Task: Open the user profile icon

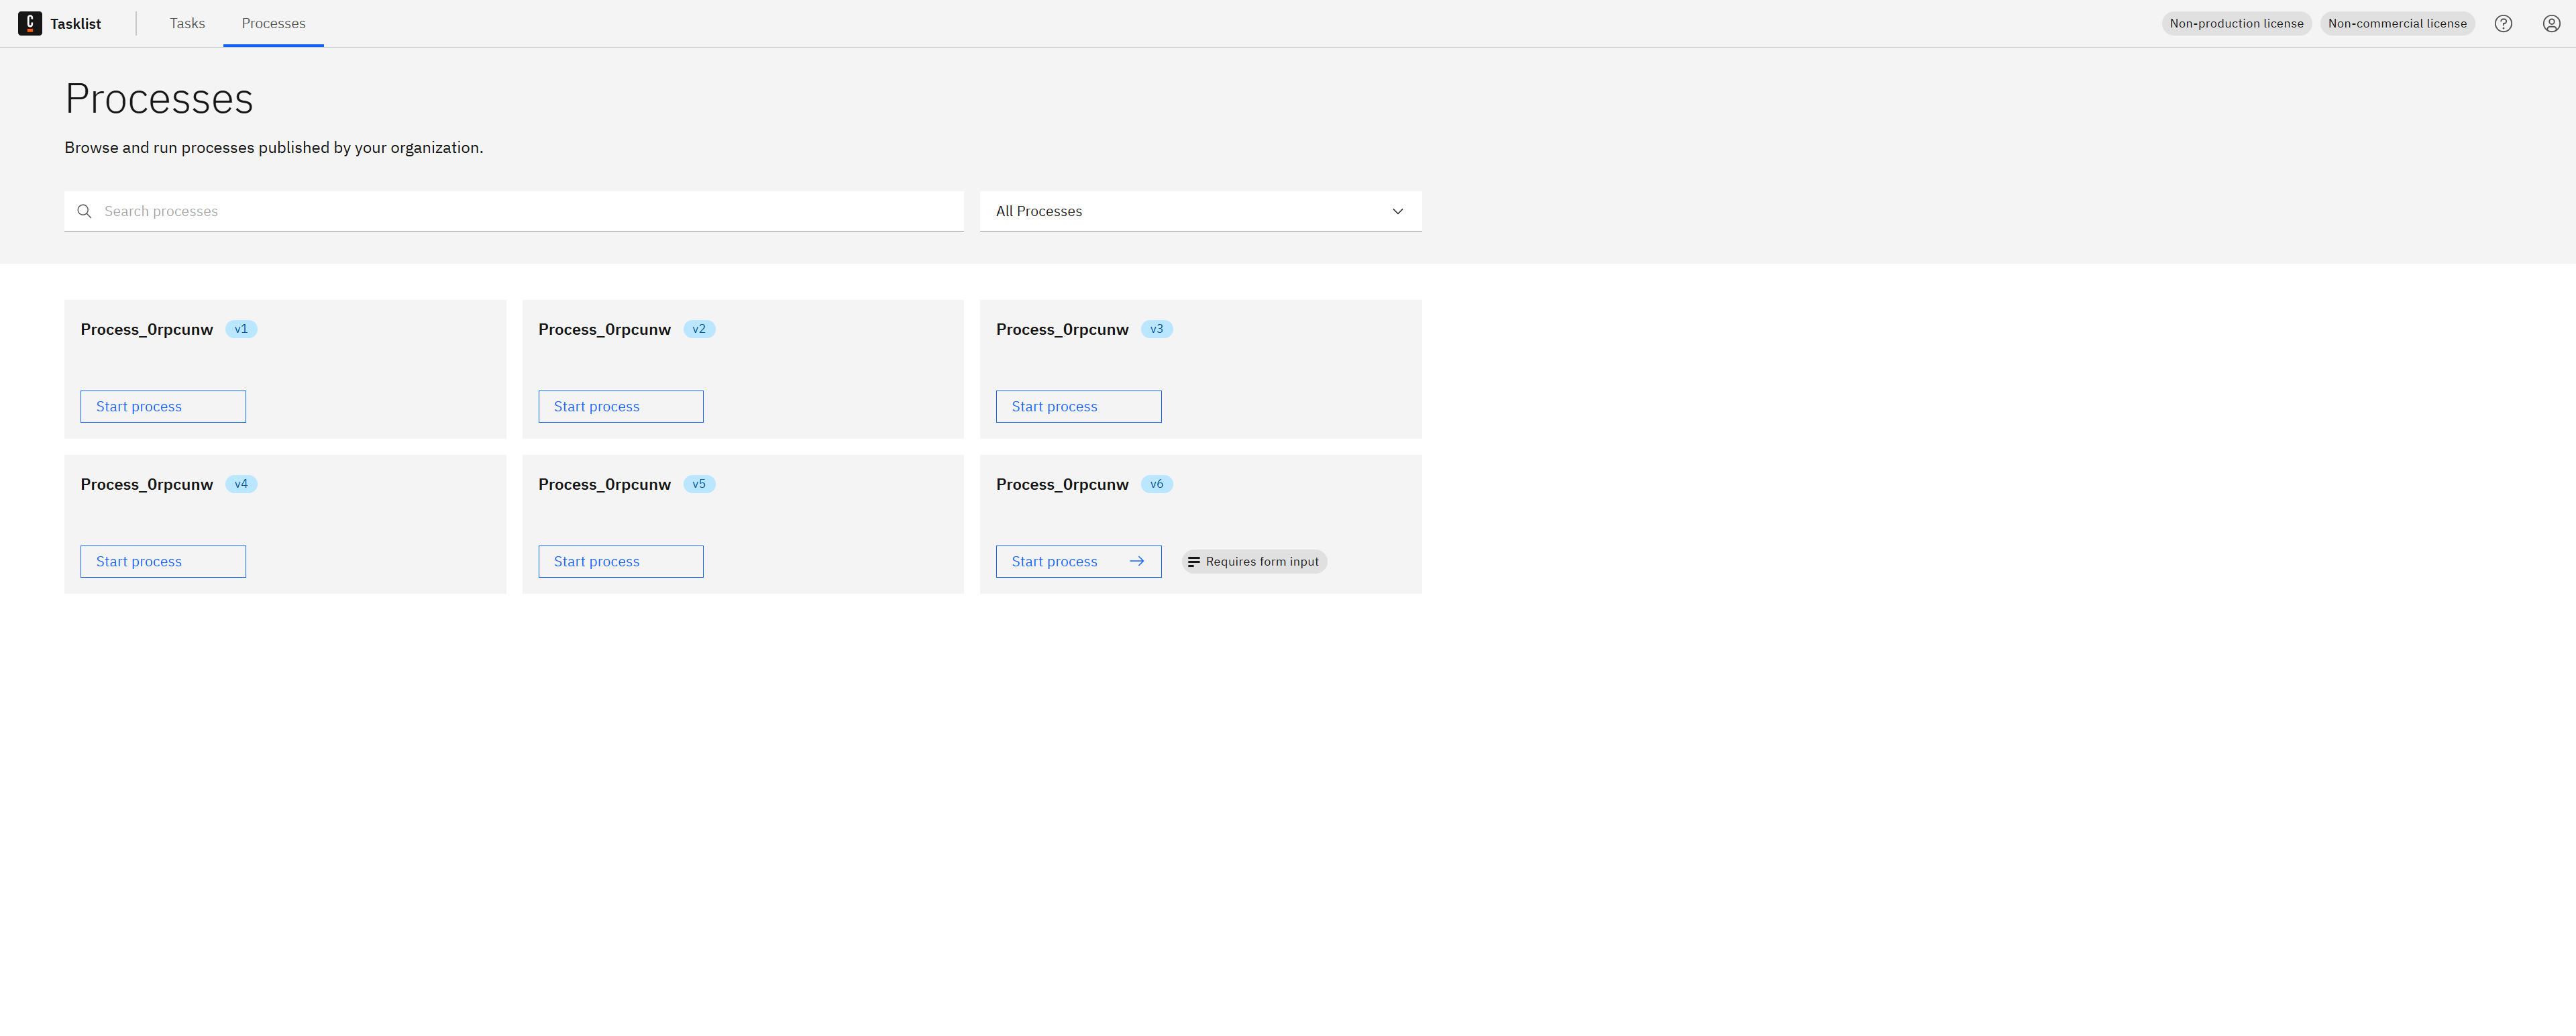Action: [2551, 23]
